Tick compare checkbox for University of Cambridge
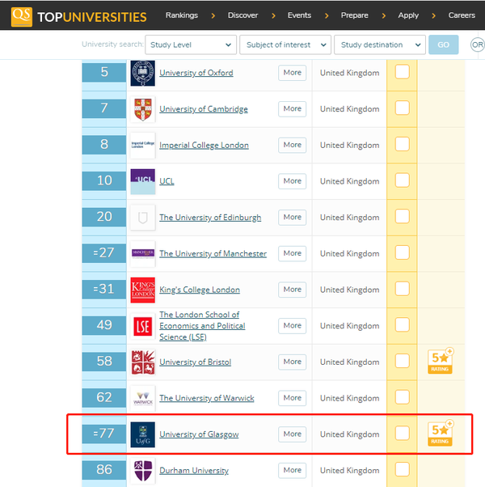Viewport: 485px width, 487px height. click(403, 108)
